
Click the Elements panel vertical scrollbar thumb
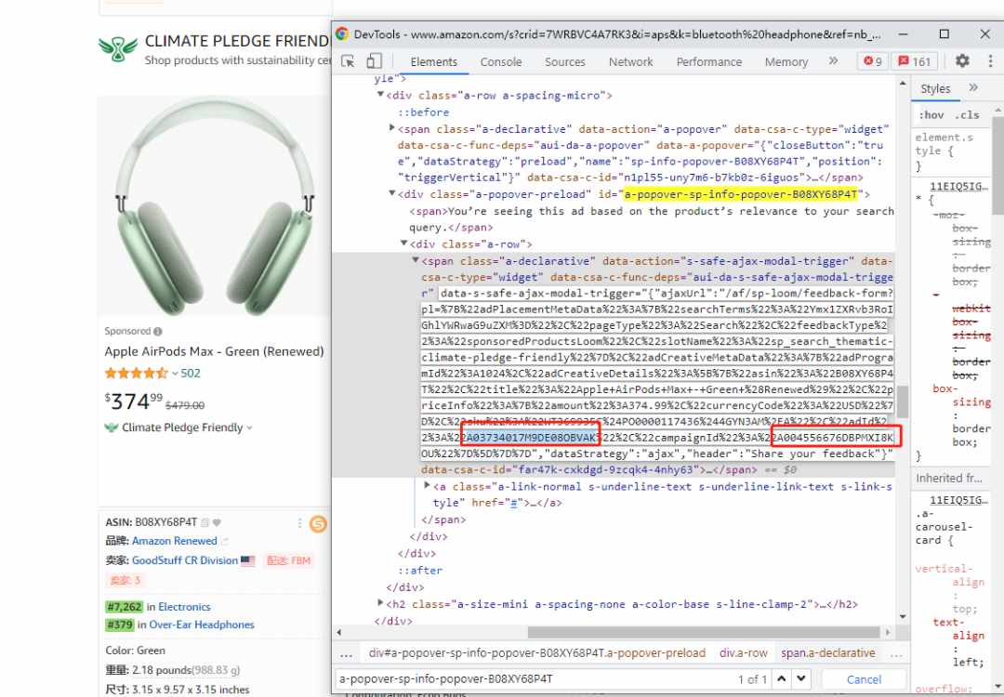coord(902,401)
